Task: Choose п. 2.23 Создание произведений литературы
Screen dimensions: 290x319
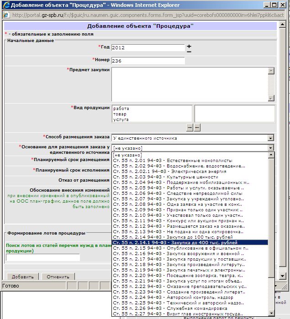Action: tap(190, 292)
